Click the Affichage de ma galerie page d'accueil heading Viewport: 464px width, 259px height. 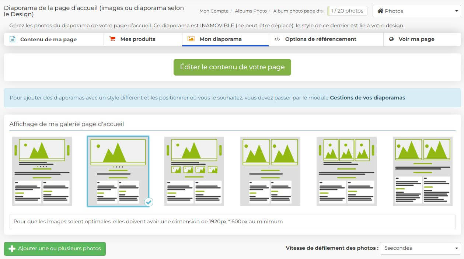(x=67, y=124)
